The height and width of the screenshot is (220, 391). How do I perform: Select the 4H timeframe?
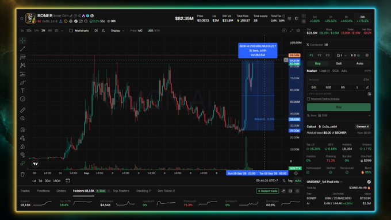click(x=50, y=30)
